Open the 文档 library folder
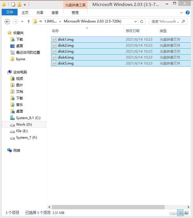The width and height of the screenshot is (193, 218). click(x=20, y=92)
